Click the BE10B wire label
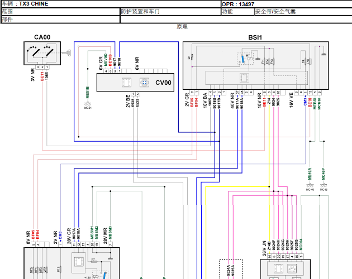This screenshot has height=279, width=352. click(110, 60)
